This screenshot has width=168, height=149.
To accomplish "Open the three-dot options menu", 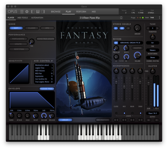I will [x=159, y=17].
